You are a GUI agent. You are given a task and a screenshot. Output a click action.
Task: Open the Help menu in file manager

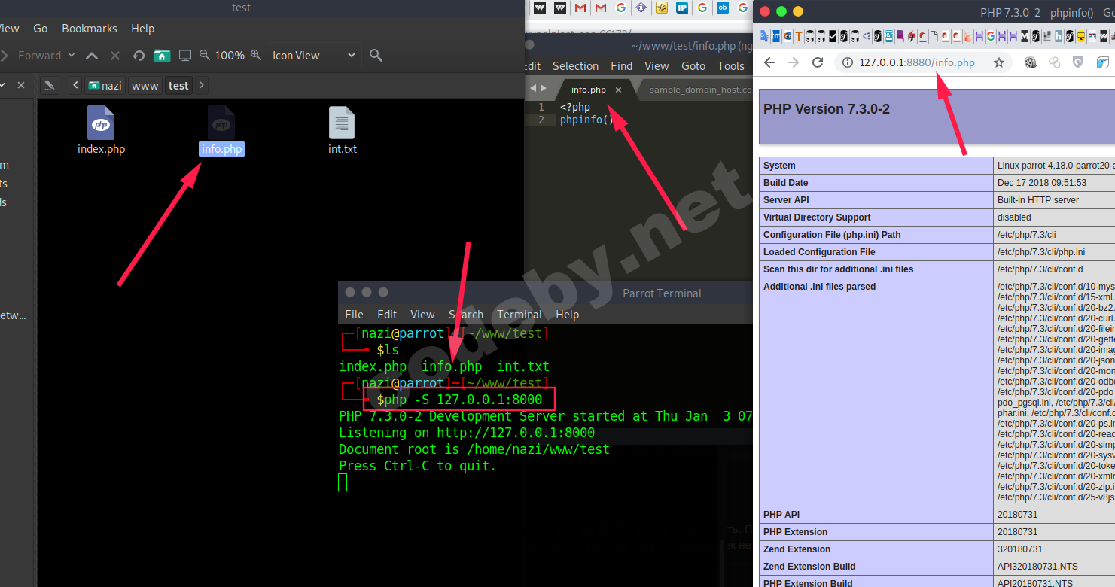pyautogui.click(x=142, y=29)
